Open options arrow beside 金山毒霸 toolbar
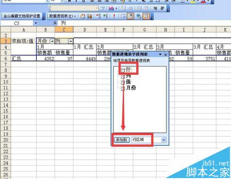The height and width of the screenshot is (179, 231). (44, 16)
